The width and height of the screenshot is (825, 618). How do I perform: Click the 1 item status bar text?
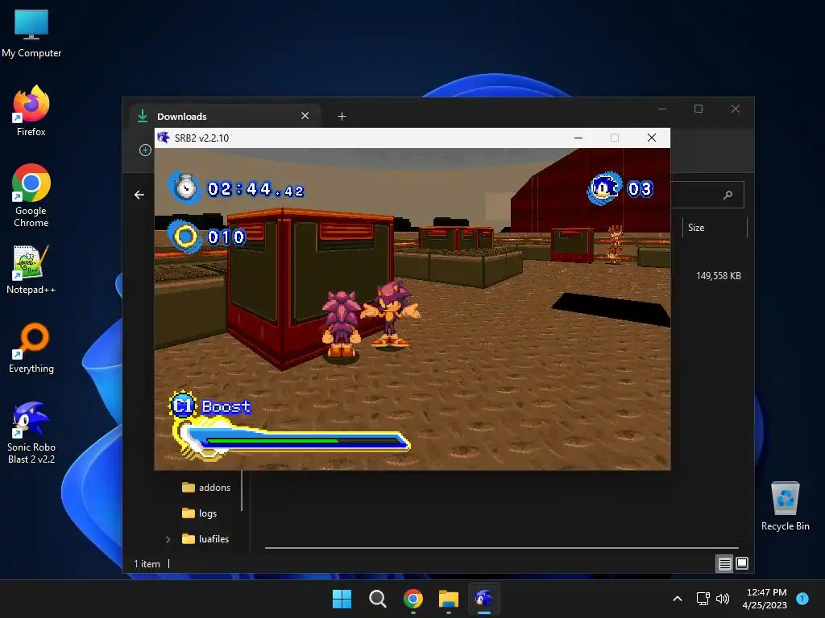(147, 564)
